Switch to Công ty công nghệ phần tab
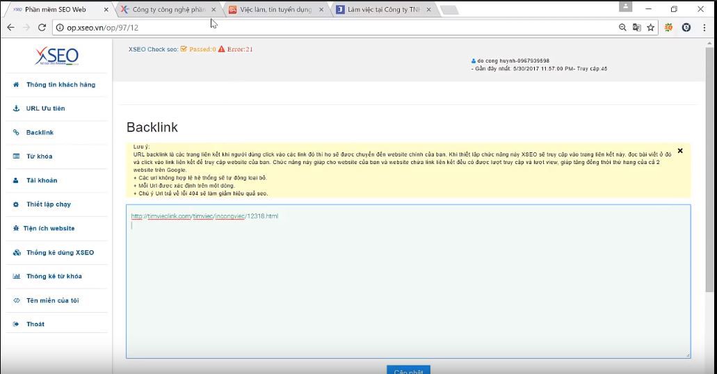The height and width of the screenshot is (374, 717). [169, 9]
